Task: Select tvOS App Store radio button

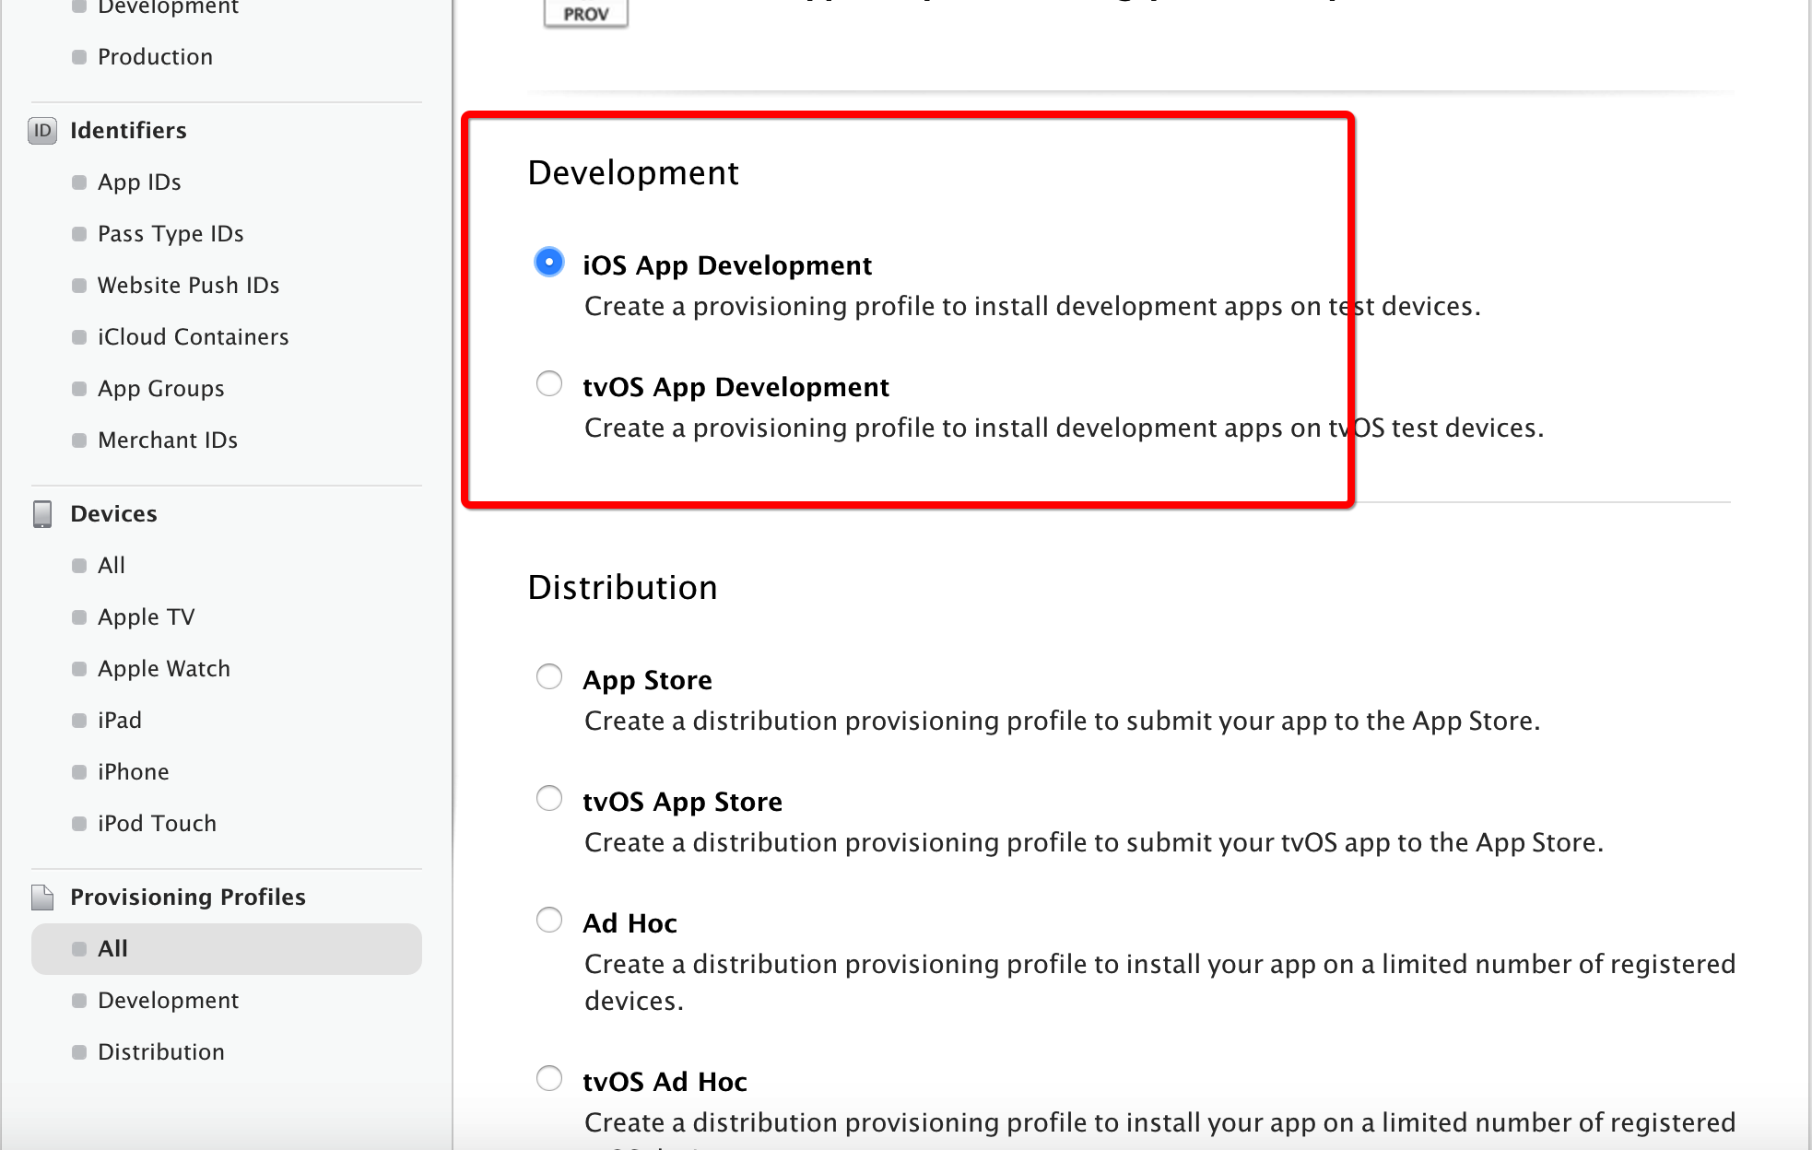Action: [x=549, y=798]
